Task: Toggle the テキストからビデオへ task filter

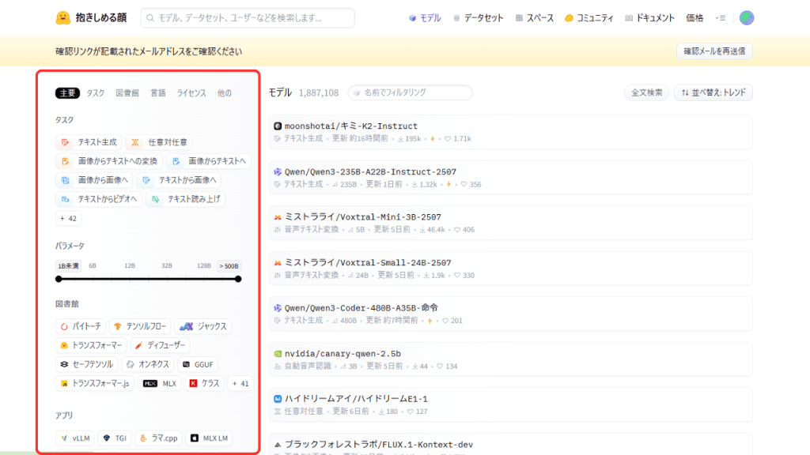Action: coord(98,199)
